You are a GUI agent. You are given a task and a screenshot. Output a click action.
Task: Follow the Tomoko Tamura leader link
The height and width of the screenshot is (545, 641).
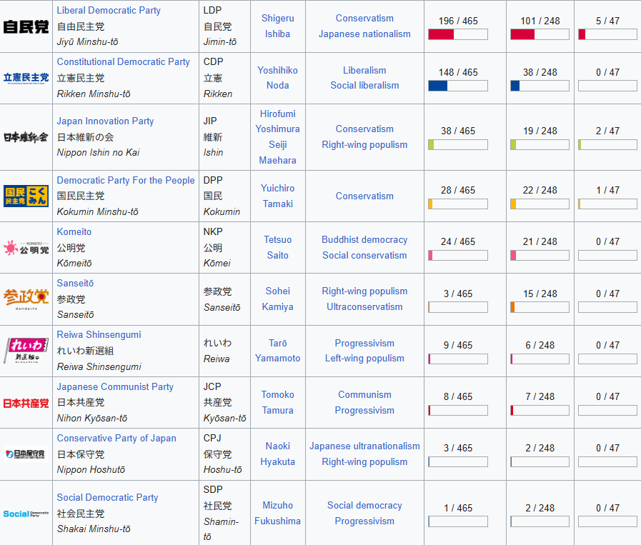coord(277,402)
